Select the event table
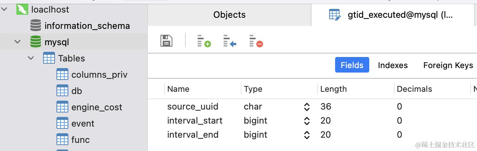The height and width of the screenshot is (151, 477). coord(82,123)
